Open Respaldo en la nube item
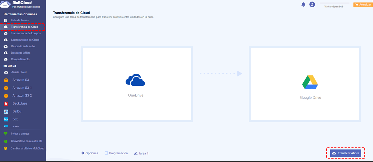Image resolution: width=373 pixels, height=162 pixels. pyautogui.click(x=23, y=46)
